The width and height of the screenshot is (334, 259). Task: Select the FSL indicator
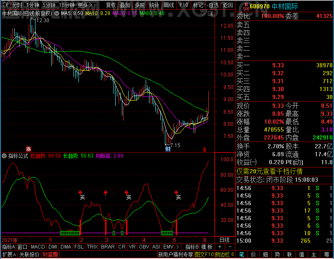point(79,247)
